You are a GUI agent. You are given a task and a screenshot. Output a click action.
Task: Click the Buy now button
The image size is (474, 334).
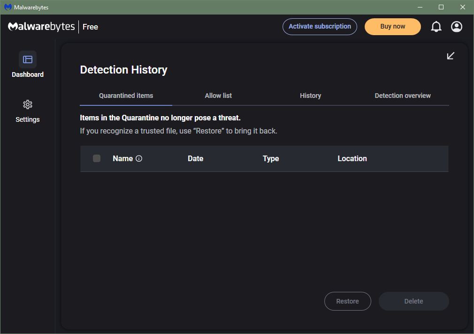tap(393, 27)
